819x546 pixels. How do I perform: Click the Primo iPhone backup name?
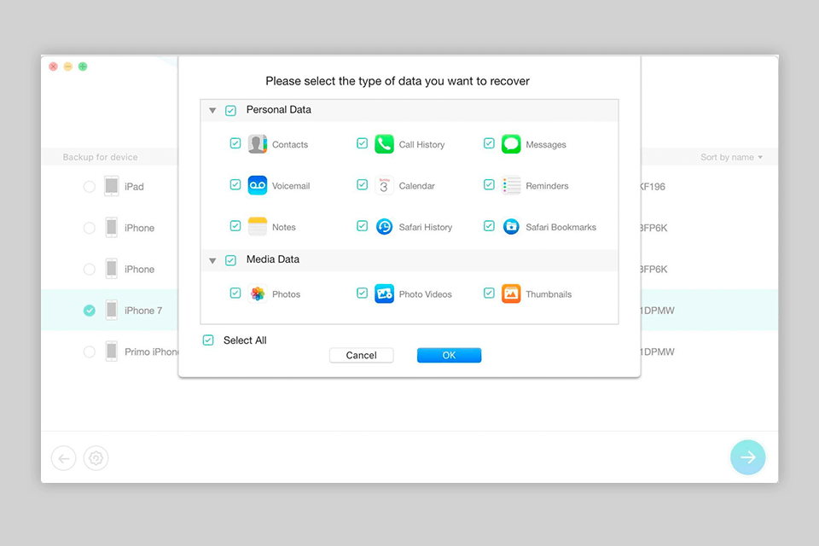point(152,351)
